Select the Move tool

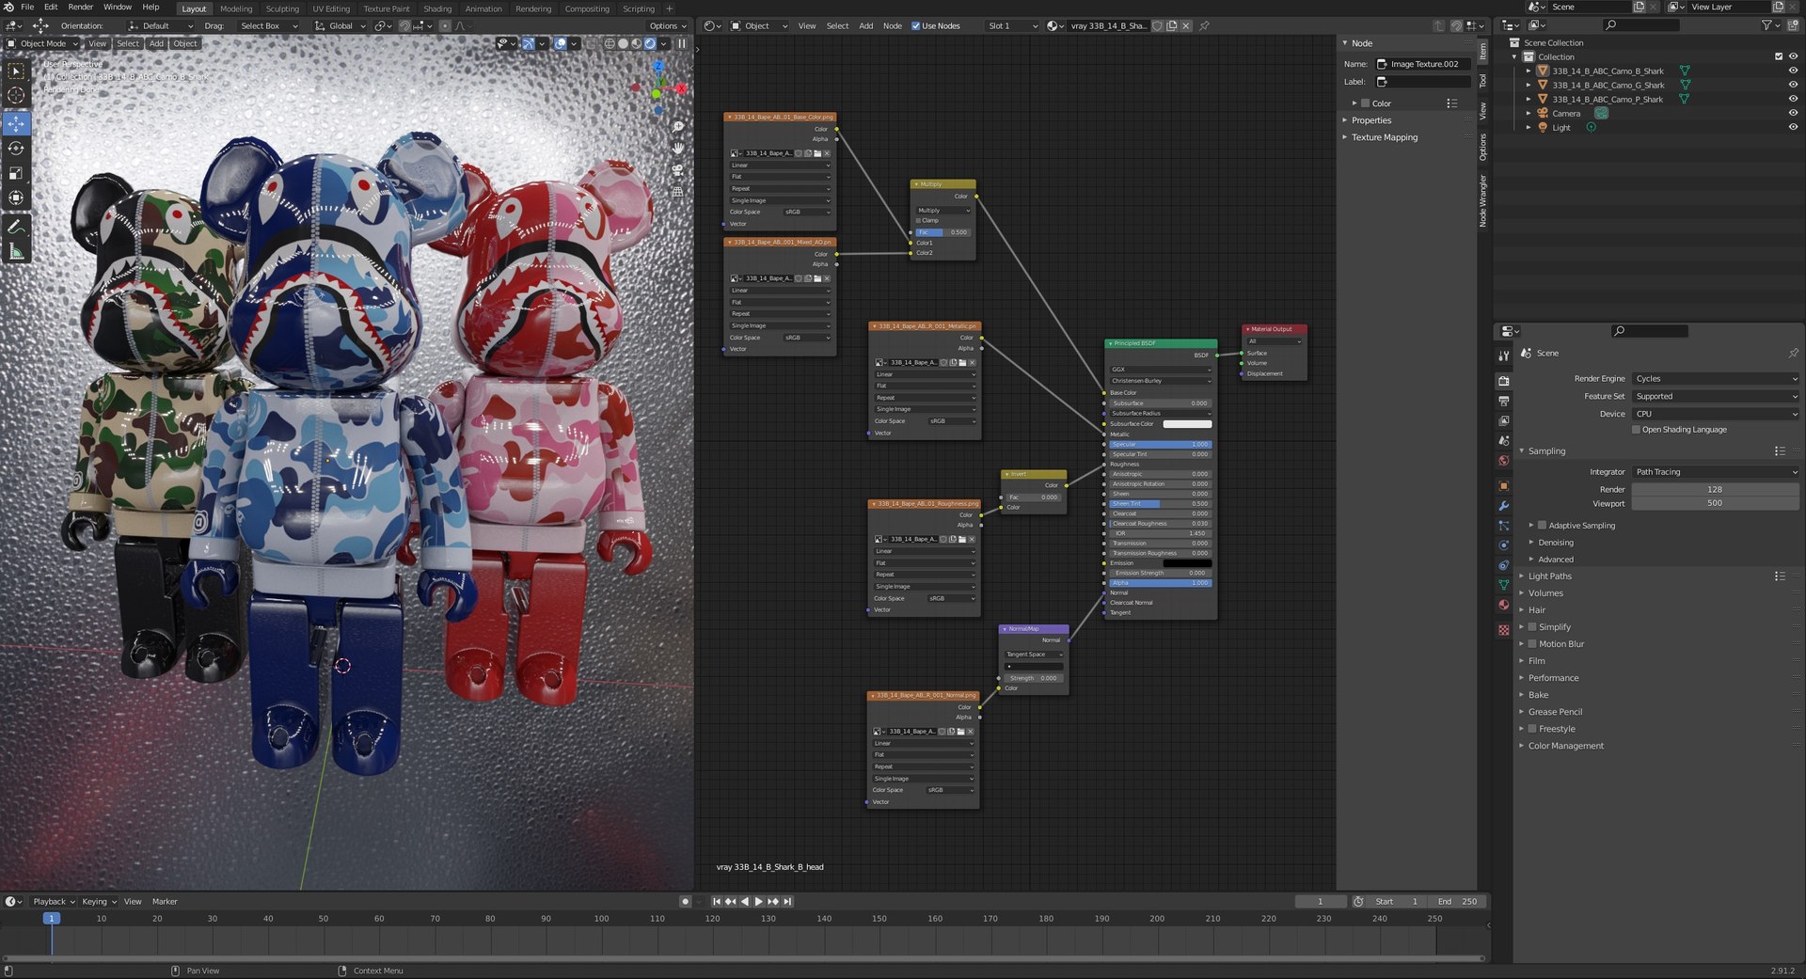(16, 123)
